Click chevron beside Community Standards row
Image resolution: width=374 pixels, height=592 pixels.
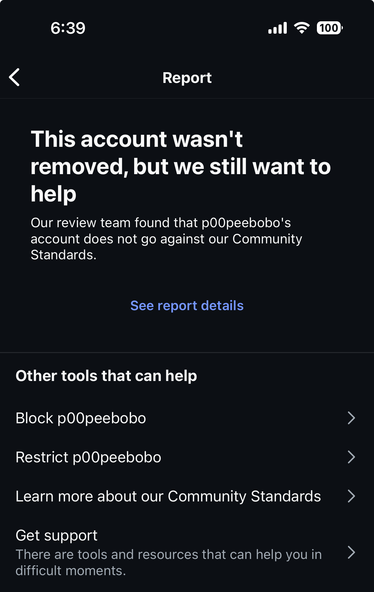click(351, 496)
